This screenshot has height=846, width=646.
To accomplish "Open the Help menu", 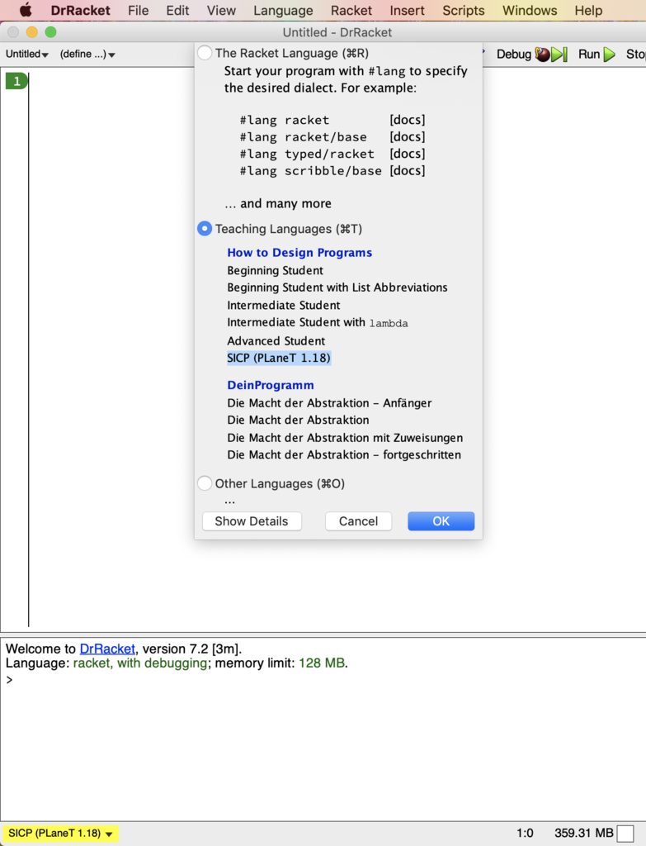I will click(x=588, y=10).
